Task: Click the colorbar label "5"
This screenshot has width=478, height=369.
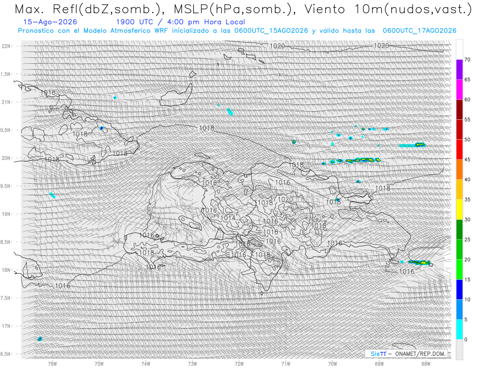Action: coord(466,319)
